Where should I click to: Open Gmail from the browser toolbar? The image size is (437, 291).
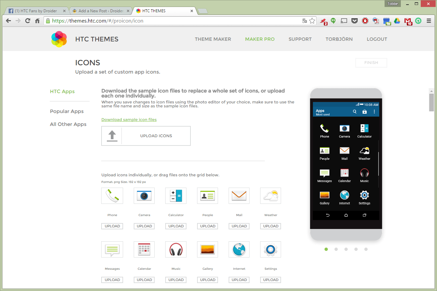408,21
